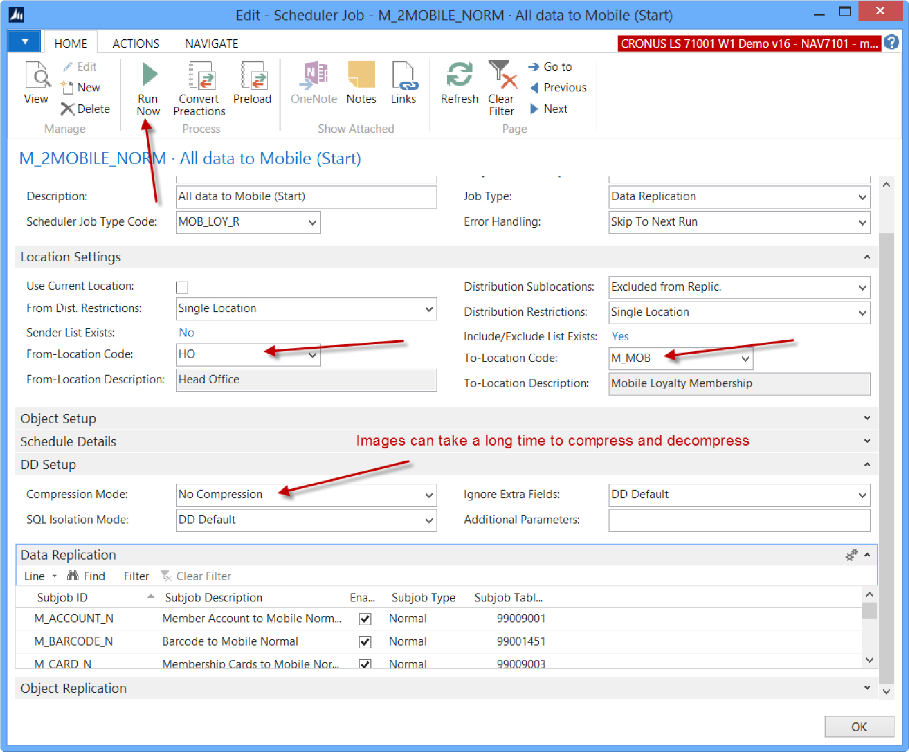Click the Run Now play icon

click(x=149, y=75)
